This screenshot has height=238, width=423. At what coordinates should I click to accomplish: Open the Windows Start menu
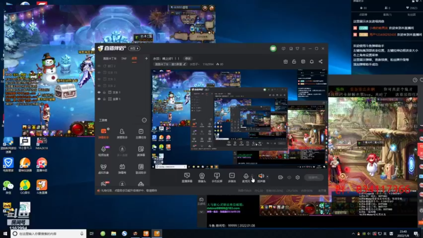tap(5, 234)
